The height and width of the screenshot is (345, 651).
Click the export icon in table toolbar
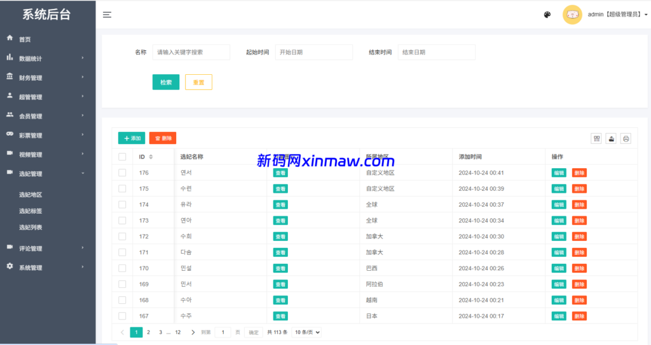[611, 139]
